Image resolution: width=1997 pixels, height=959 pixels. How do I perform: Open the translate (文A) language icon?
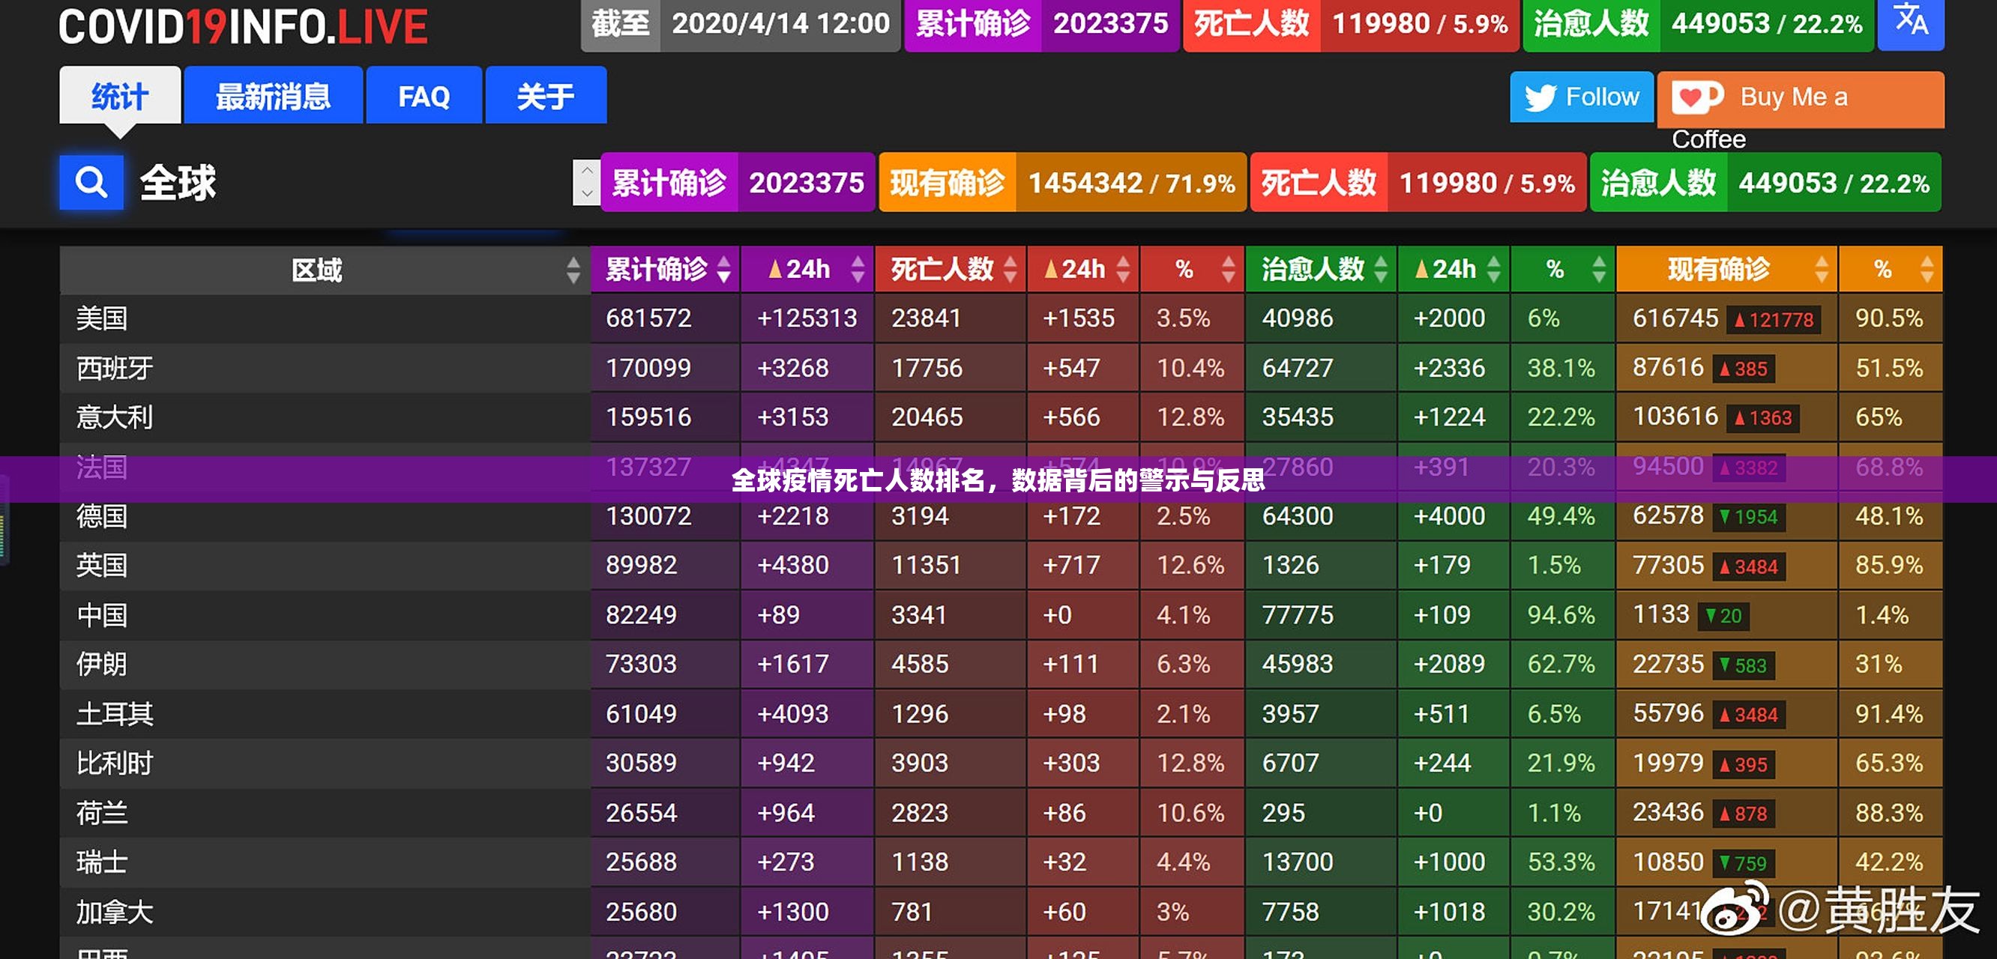(1911, 24)
